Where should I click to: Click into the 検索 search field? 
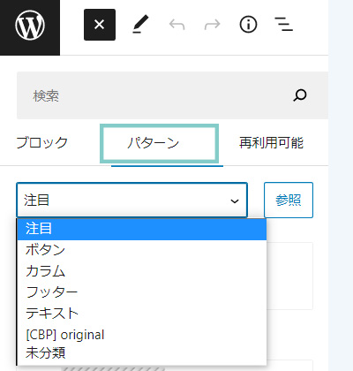coord(172,95)
